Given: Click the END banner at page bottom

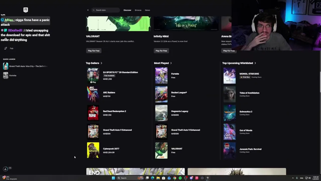Looking at the screenshot, I should [x=135, y=171].
